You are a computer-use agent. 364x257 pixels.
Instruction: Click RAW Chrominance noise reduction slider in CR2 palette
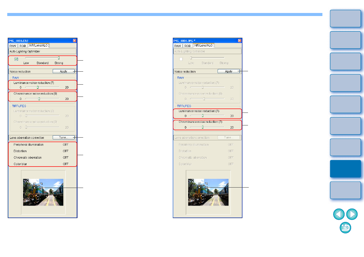(x=42, y=99)
